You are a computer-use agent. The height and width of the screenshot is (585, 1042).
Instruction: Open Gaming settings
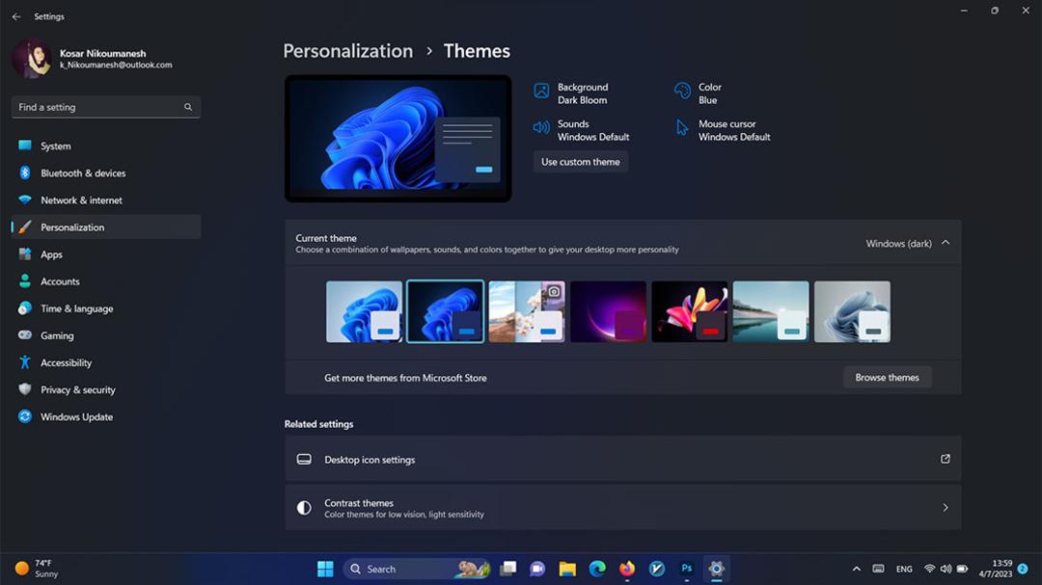pos(106,335)
